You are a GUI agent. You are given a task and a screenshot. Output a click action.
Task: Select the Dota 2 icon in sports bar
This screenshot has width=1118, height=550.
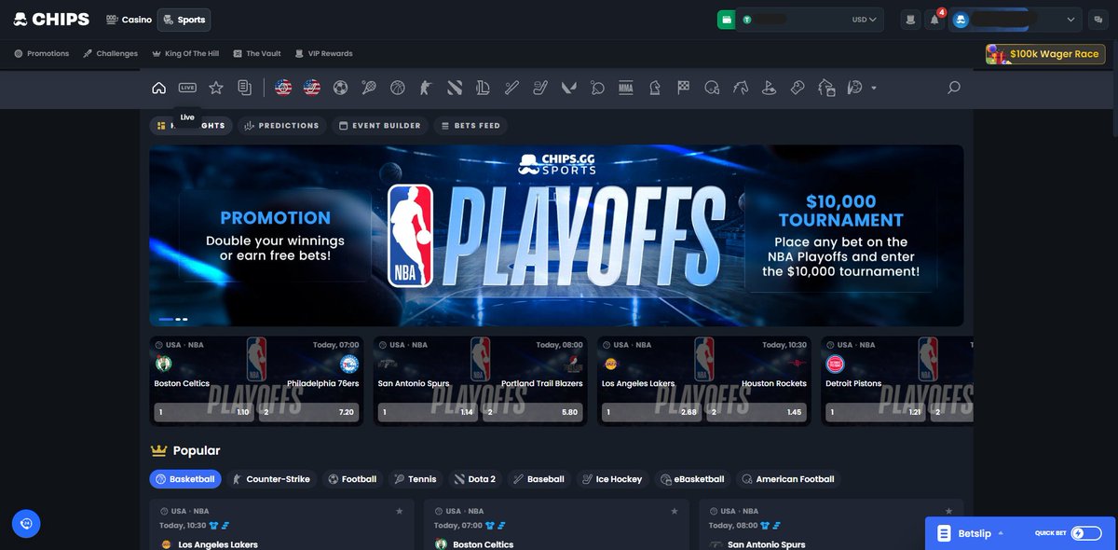pyautogui.click(x=455, y=88)
